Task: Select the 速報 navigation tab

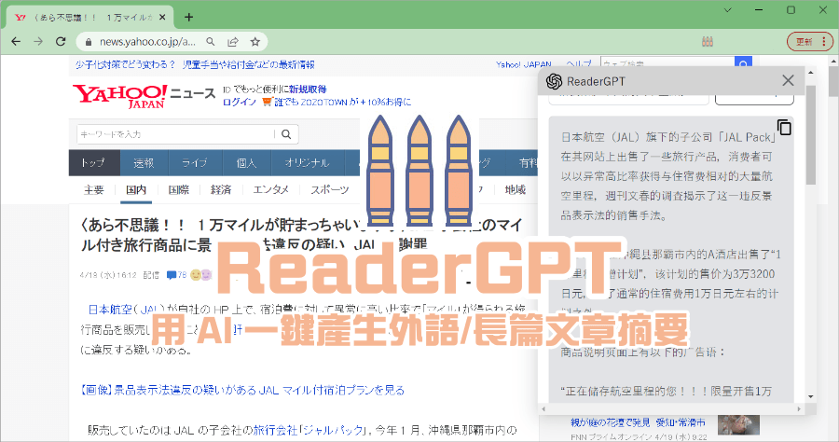Action: 144,162
